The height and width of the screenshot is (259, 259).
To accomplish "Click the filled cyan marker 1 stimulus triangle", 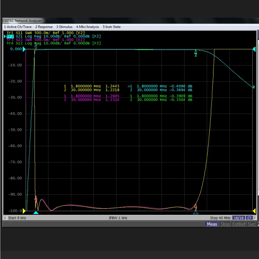I will tap(36, 213).
